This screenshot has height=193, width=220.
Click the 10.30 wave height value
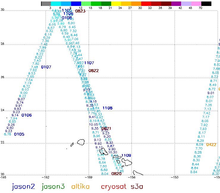(x=112, y=152)
